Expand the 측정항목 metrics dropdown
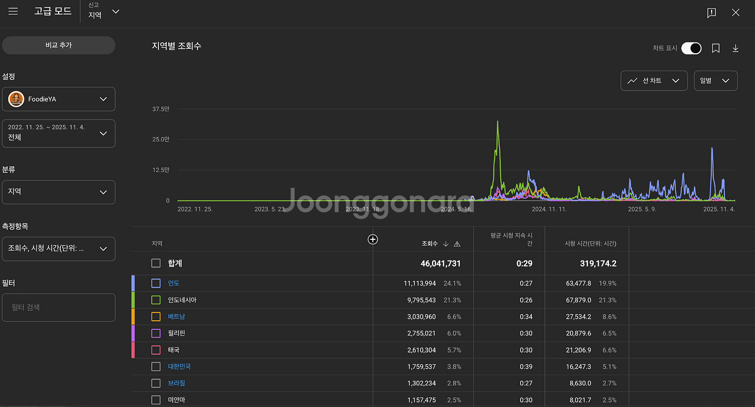The image size is (755, 407). [x=59, y=249]
